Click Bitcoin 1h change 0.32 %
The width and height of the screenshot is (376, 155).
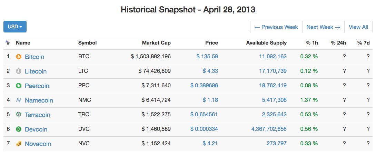pyautogui.click(x=309, y=56)
